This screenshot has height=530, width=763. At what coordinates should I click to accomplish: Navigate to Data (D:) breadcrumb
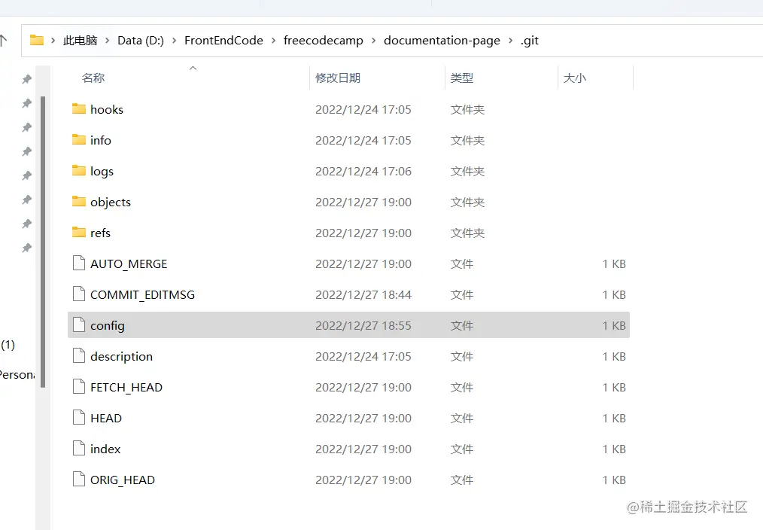pos(141,41)
